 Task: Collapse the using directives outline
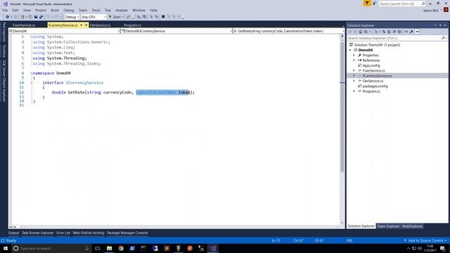point(31,37)
